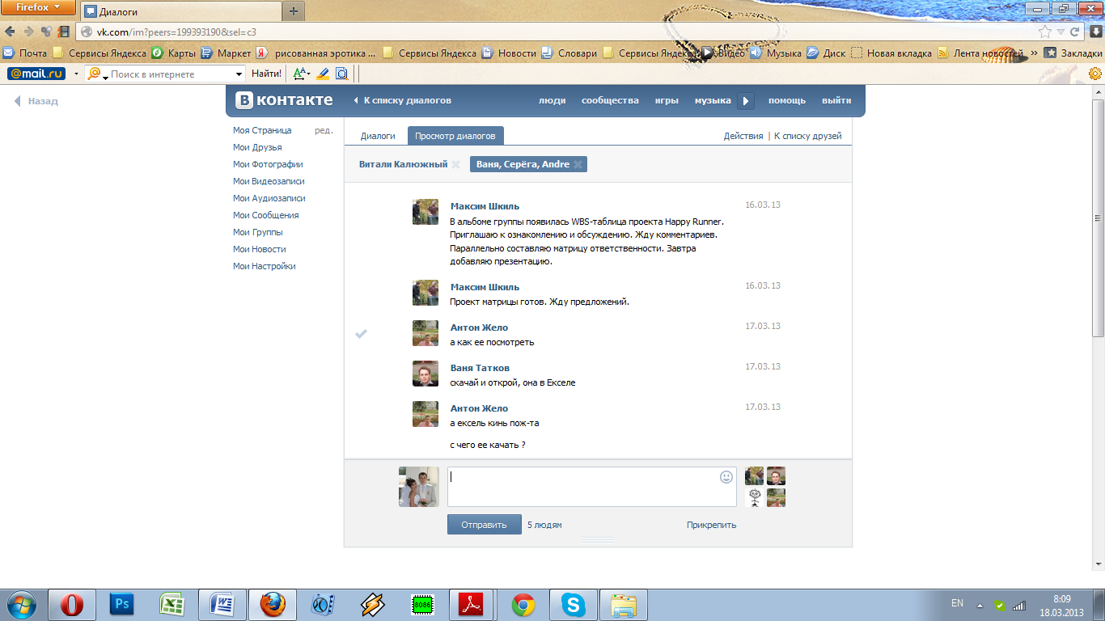Open dropdown next to Mail.ru logo
The height and width of the screenshot is (621, 1105).
tap(75, 74)
